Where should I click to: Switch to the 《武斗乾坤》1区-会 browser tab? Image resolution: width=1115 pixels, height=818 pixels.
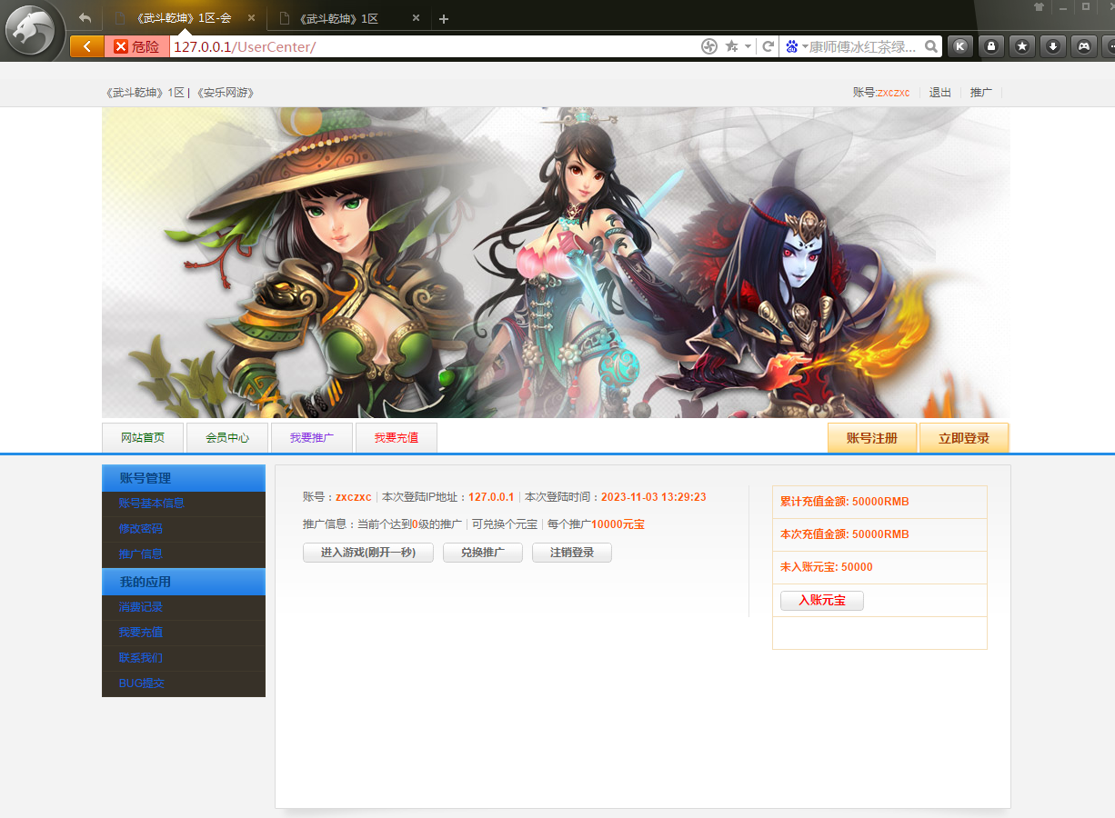184,18
